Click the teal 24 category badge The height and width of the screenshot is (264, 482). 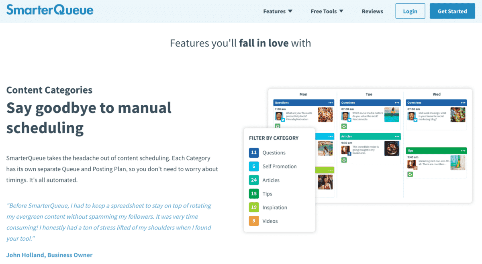coord(253,180)
